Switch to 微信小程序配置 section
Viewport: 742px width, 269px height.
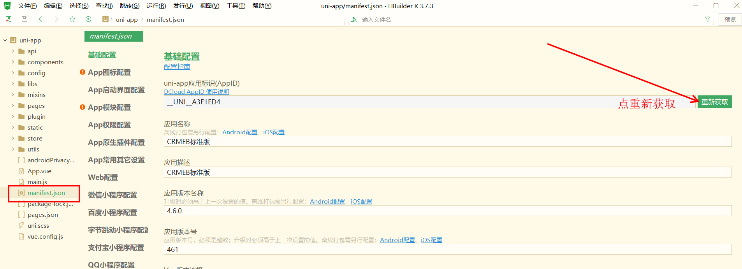click(113, 195)
